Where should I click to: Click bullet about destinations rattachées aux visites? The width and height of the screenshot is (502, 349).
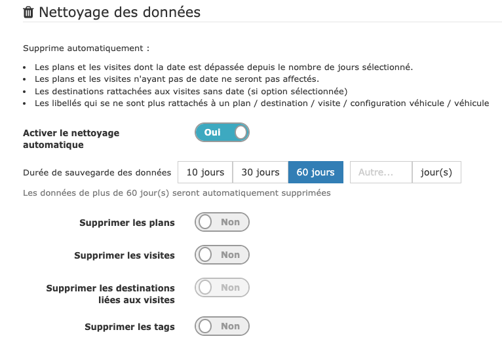coord(191,92)
